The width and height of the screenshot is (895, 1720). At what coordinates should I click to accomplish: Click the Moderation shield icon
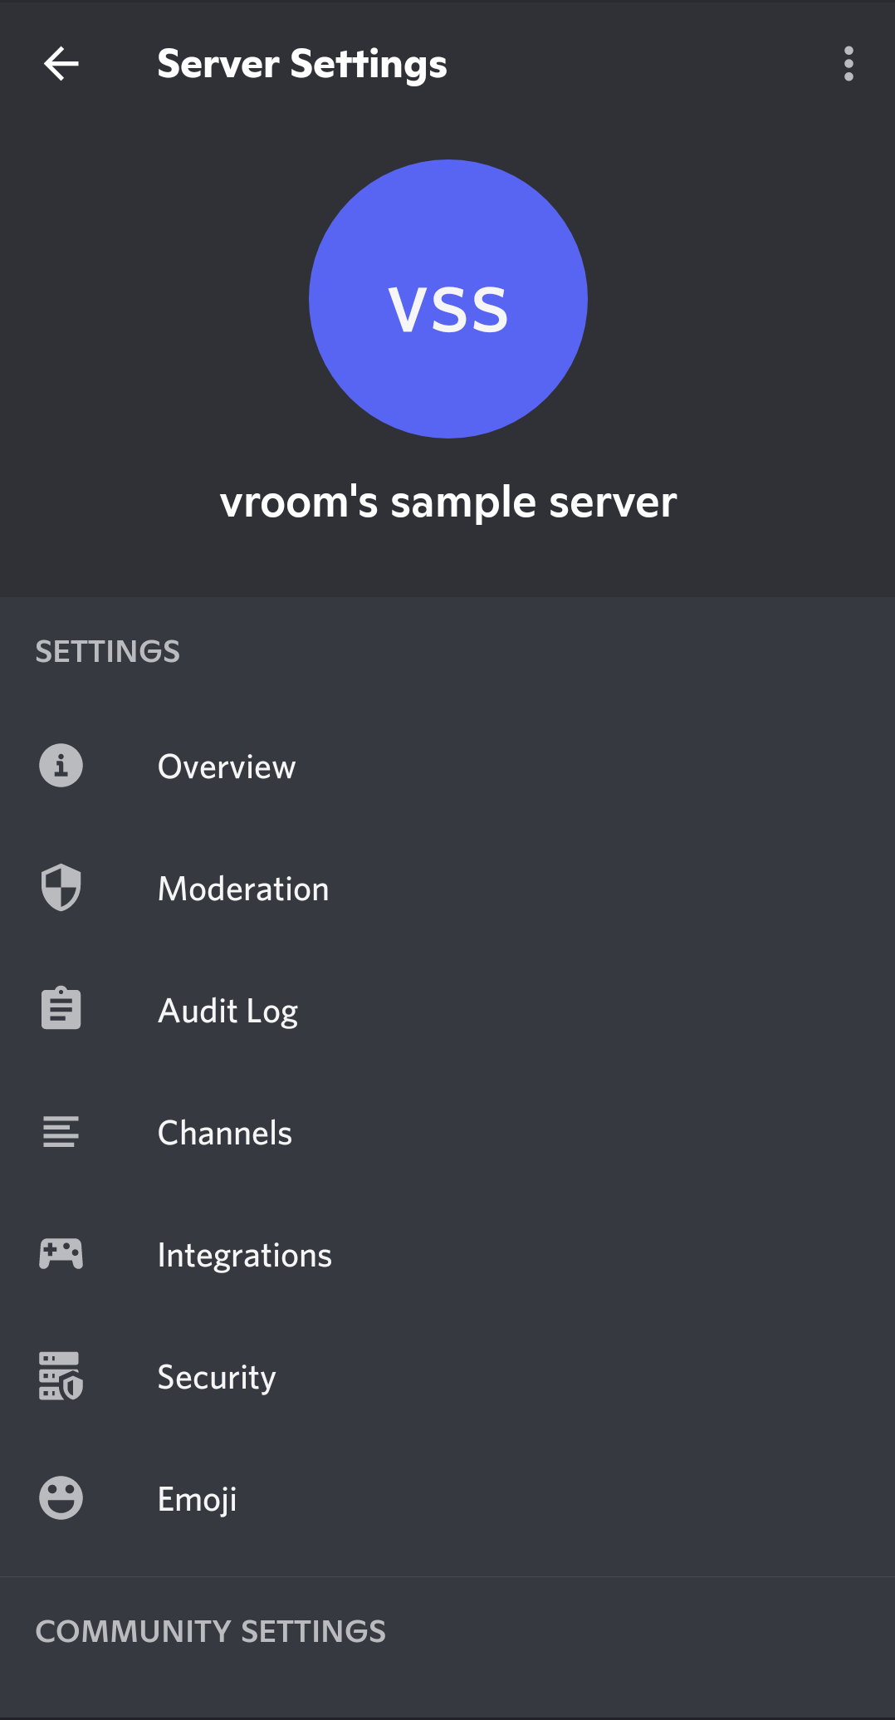(61, 888)
